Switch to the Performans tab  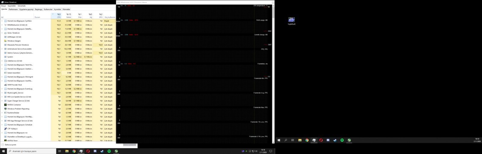click(13, 9)
